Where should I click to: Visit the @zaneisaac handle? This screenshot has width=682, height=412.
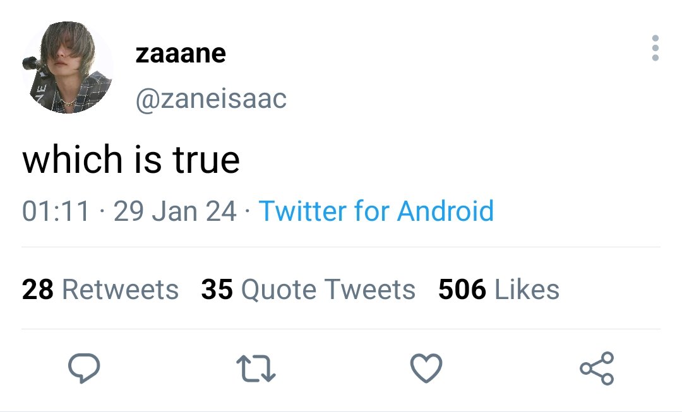pos(211,99)
